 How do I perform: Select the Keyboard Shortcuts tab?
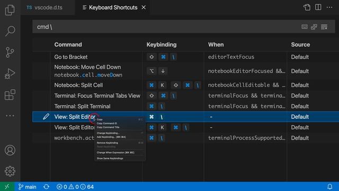pos(113,7)
